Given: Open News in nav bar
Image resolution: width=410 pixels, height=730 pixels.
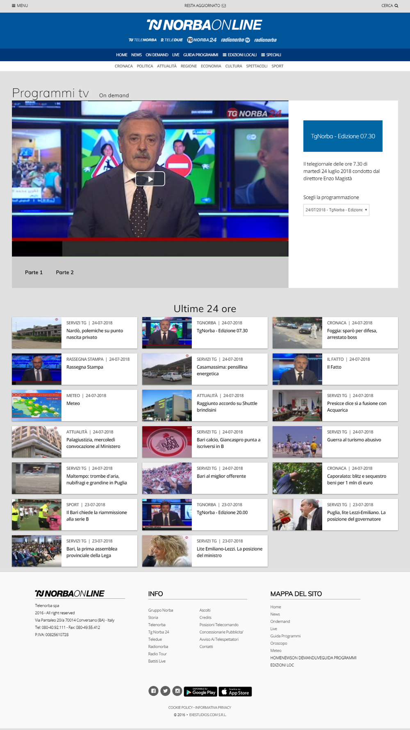Looking at the screenshot, I should click(x=137, y=55).
